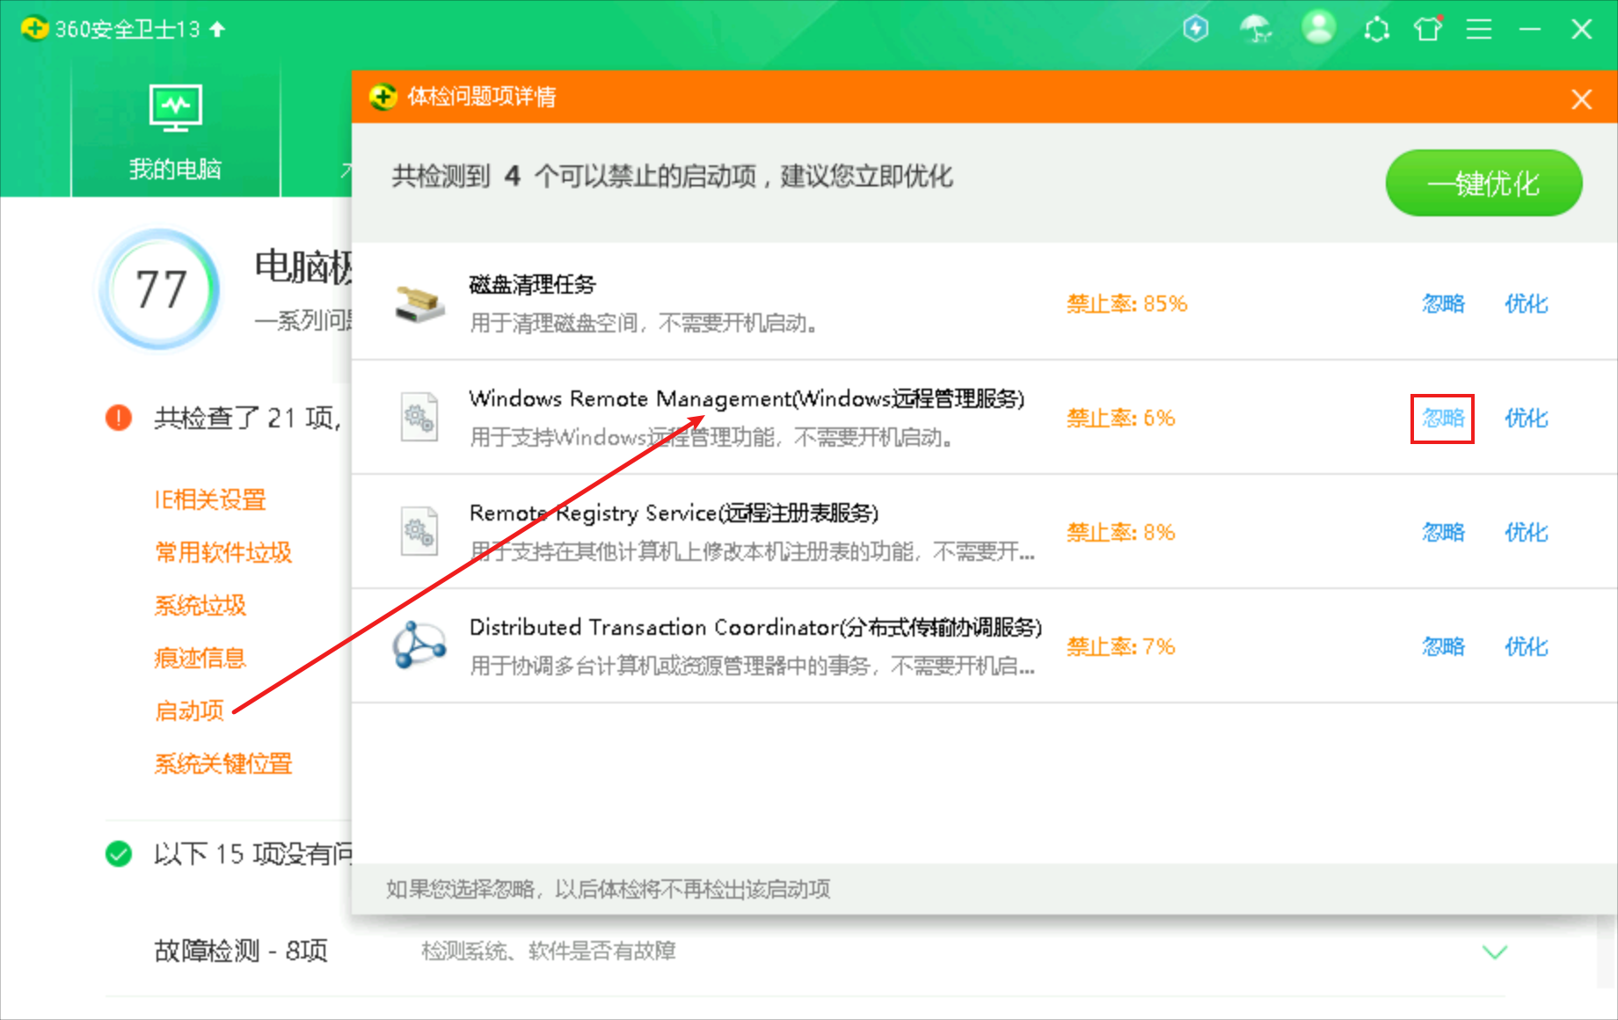The width and height of the screenshot is (1618, 1020).
Task: Open the 启动项 problem category
Action: [189, 710]
